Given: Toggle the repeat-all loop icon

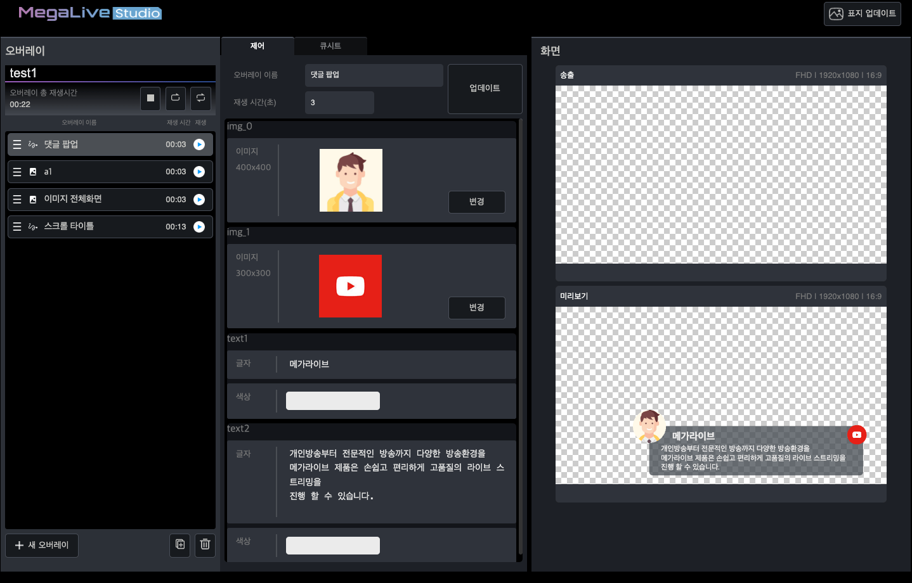Looking at the screenshot, I should pos(200,98).
